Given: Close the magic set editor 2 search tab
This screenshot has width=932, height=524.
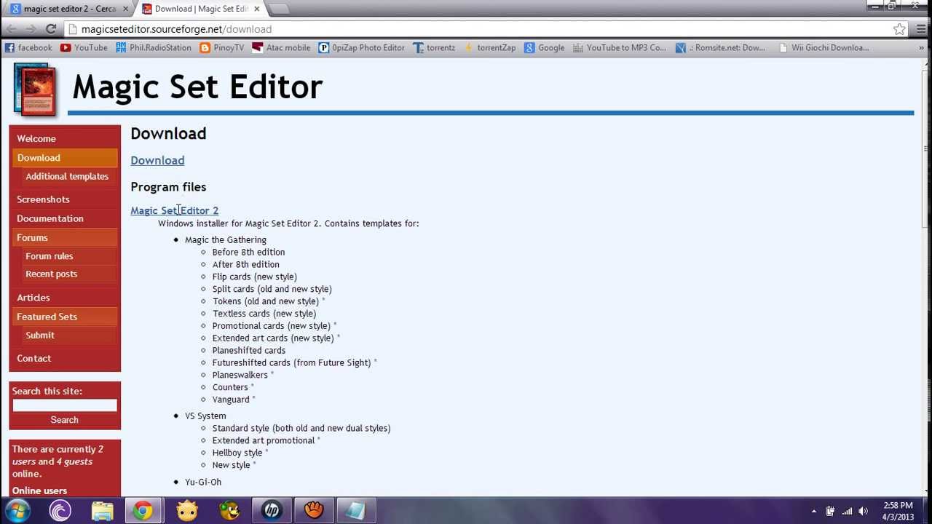Looking at the screenshot, I should point(125,9).
